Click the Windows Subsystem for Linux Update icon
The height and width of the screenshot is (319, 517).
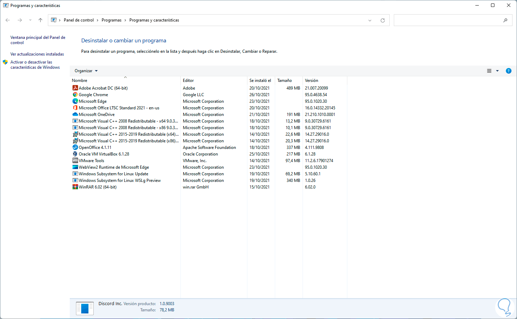coord(75,174)
